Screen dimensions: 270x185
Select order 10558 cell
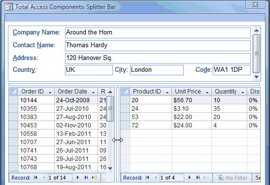click(36, 134)
